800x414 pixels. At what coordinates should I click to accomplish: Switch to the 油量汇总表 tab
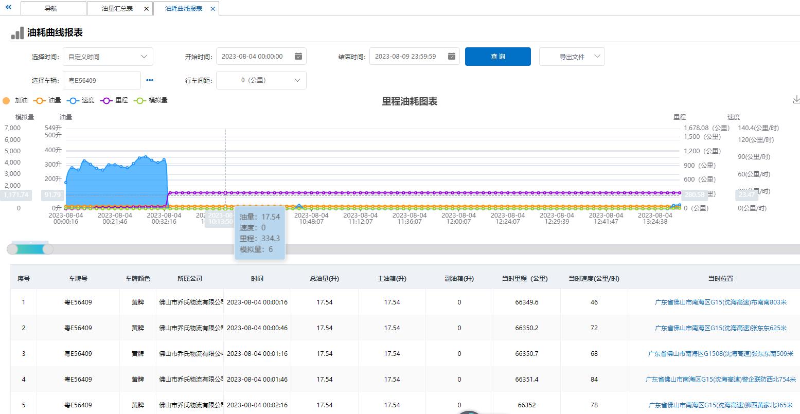click(117, 9)
